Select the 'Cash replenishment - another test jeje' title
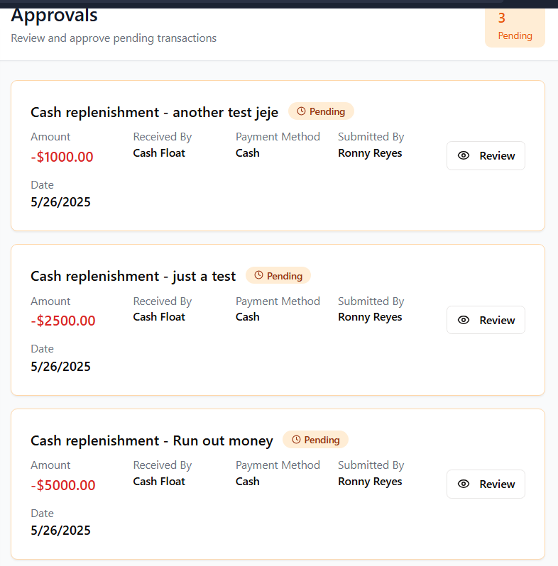Viewport: 558px width, 566px height. coord(154,112)
